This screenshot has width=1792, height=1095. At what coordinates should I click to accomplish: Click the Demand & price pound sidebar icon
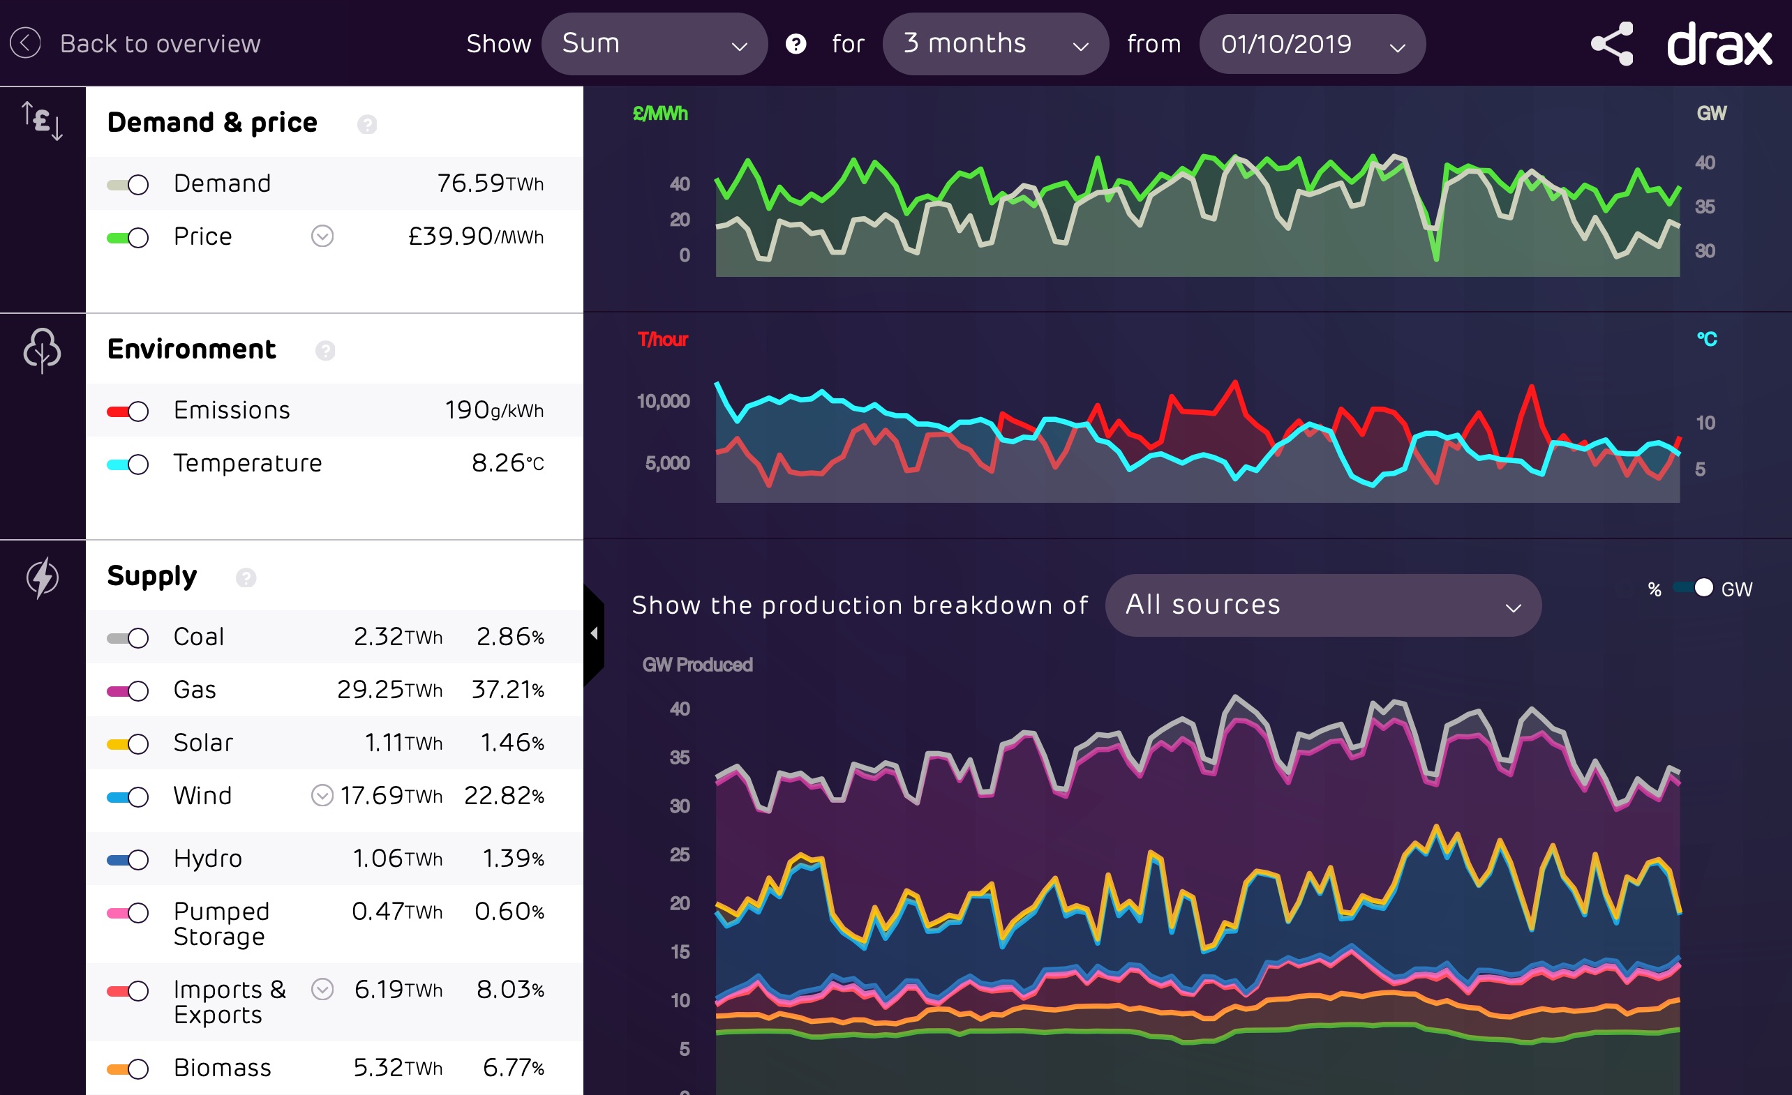(x=42, y=121)
